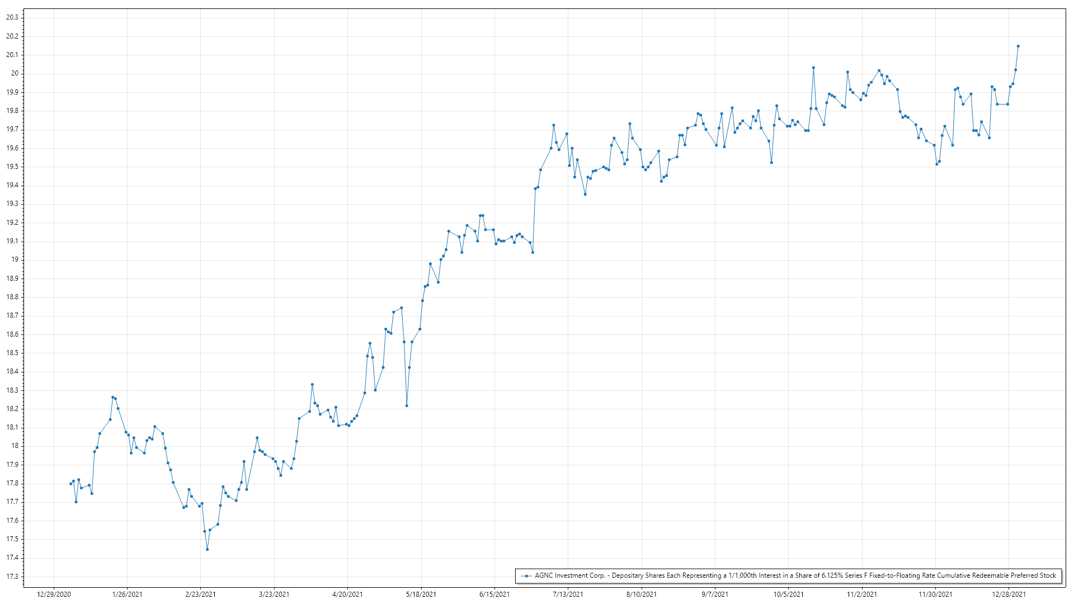
Task: Click the 12/28/2021 x-axis date label
Action: [1009, 594]
